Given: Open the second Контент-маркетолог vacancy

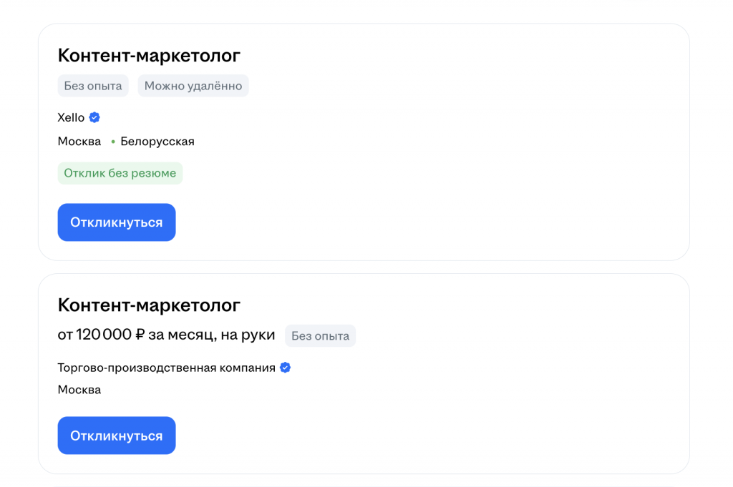Looking at the screenshot, I should [x=149, y=305].
